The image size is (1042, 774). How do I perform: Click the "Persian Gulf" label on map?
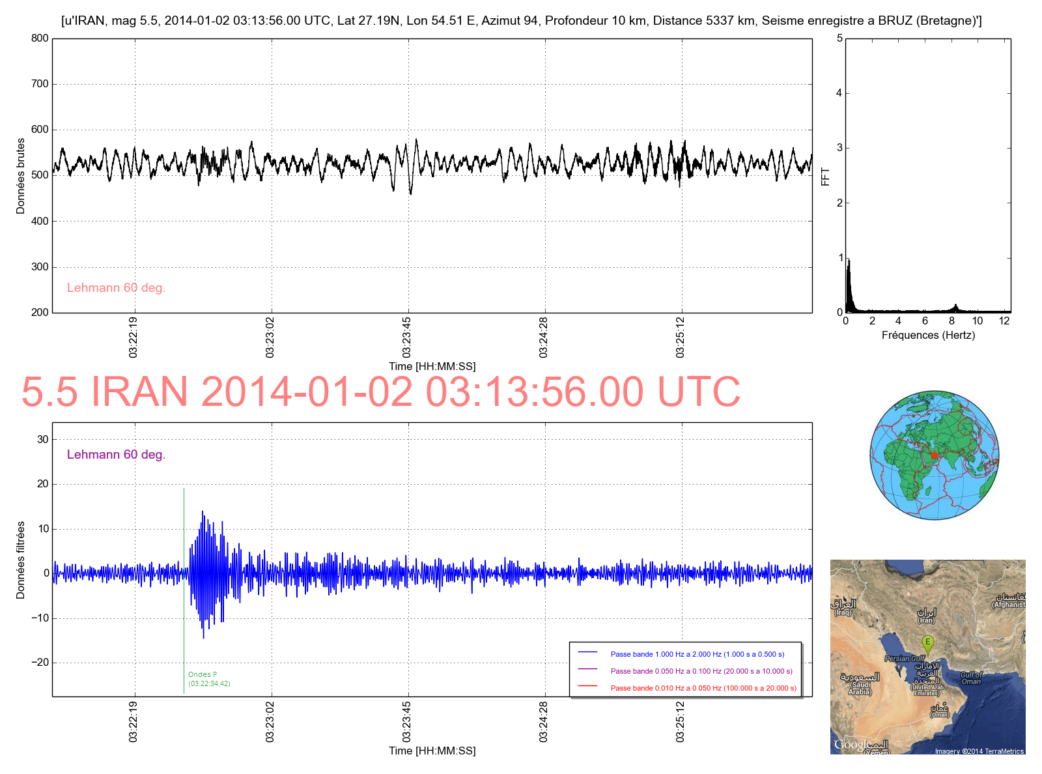[x=905, y=659]
